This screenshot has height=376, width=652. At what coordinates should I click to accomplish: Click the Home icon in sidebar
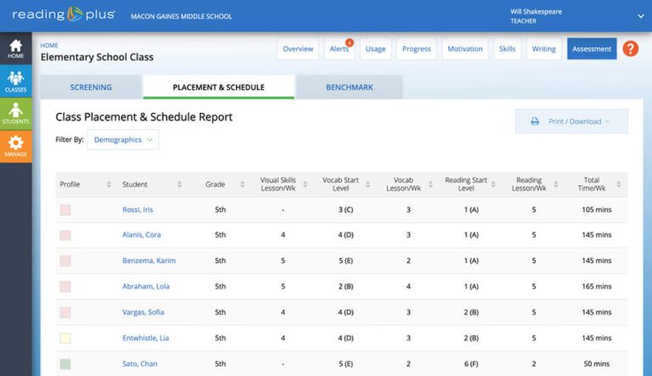[15, 49]
